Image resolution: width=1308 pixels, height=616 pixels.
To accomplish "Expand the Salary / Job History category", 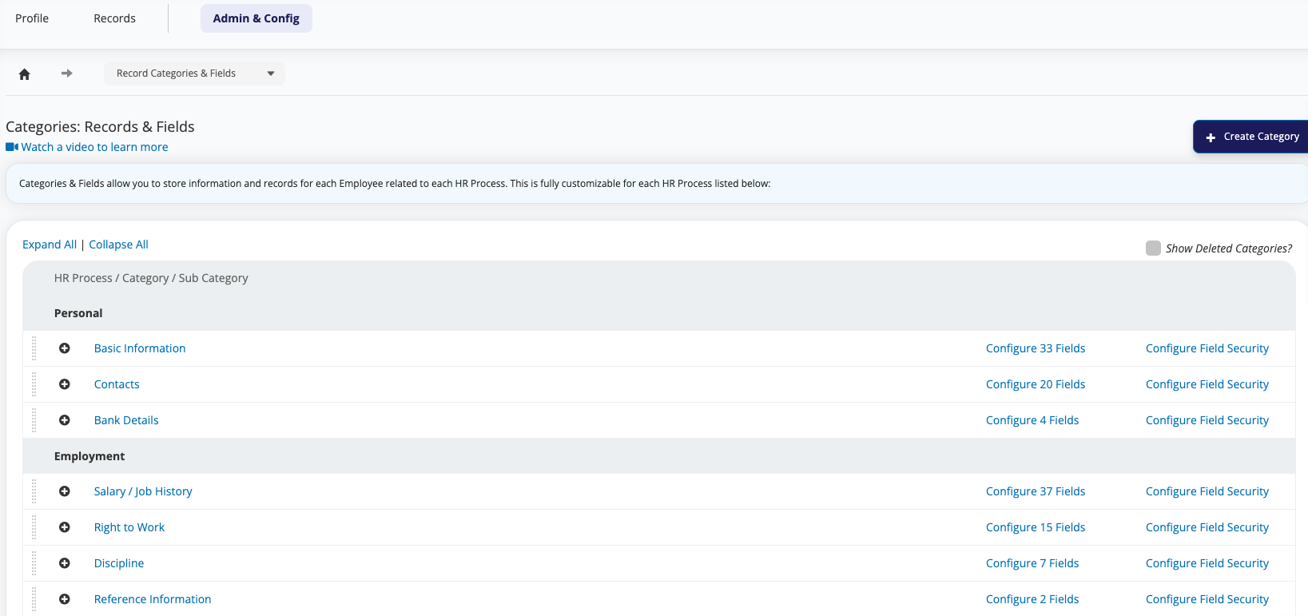I will 65,491.
